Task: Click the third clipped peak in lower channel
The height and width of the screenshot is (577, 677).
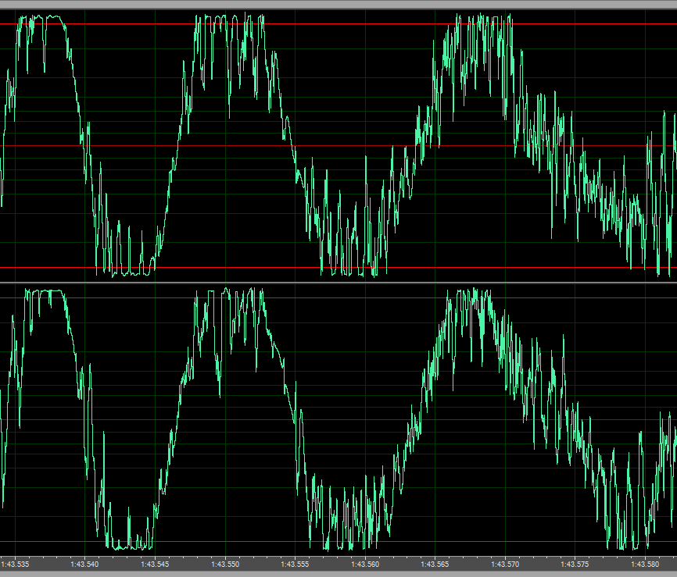Action: (x=469, y=294)
